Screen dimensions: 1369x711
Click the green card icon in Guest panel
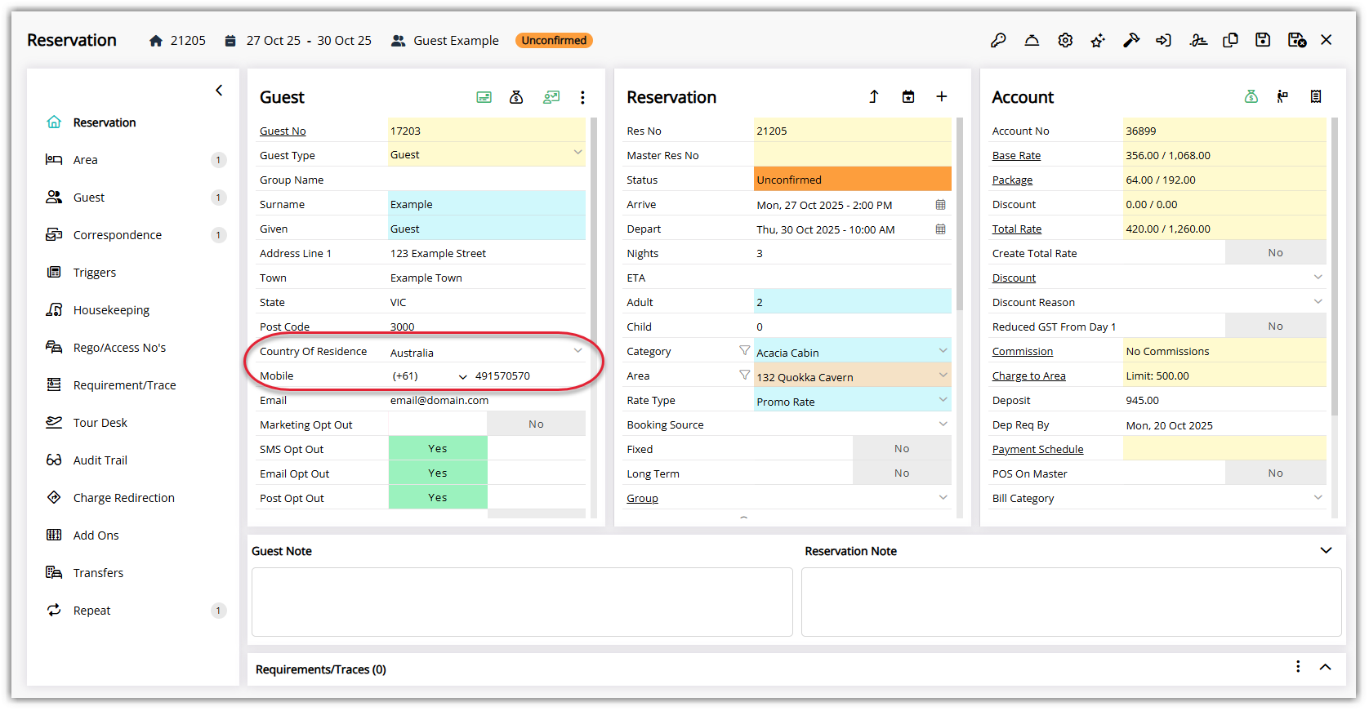point(484,97)
